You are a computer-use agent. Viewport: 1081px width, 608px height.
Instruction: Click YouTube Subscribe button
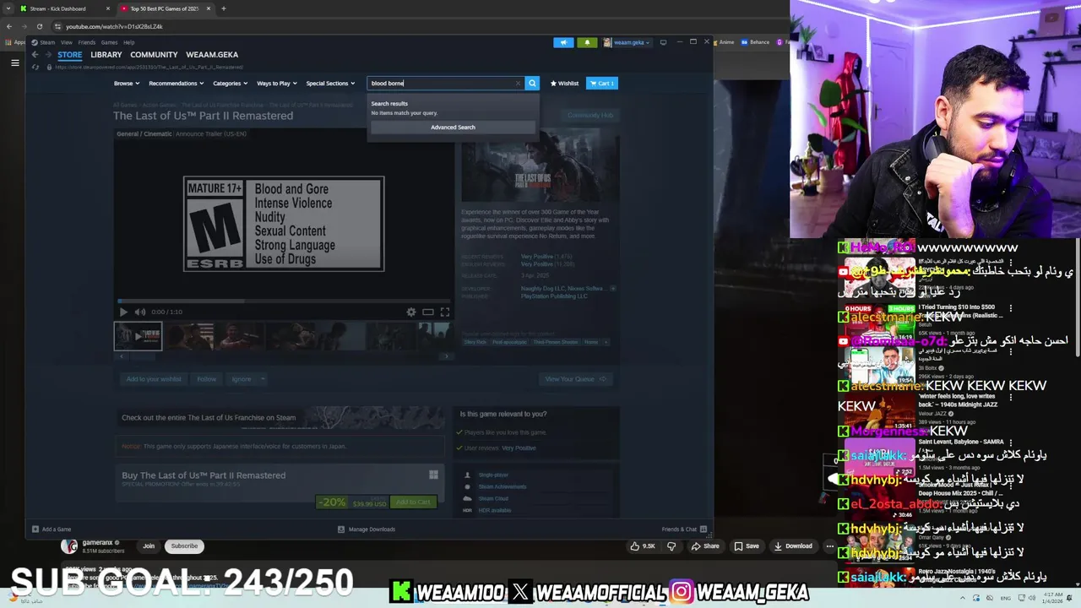[184, 546]
